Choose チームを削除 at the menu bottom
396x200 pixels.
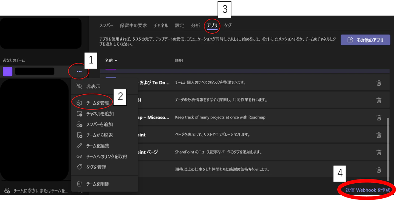click(x=104, y=184)
